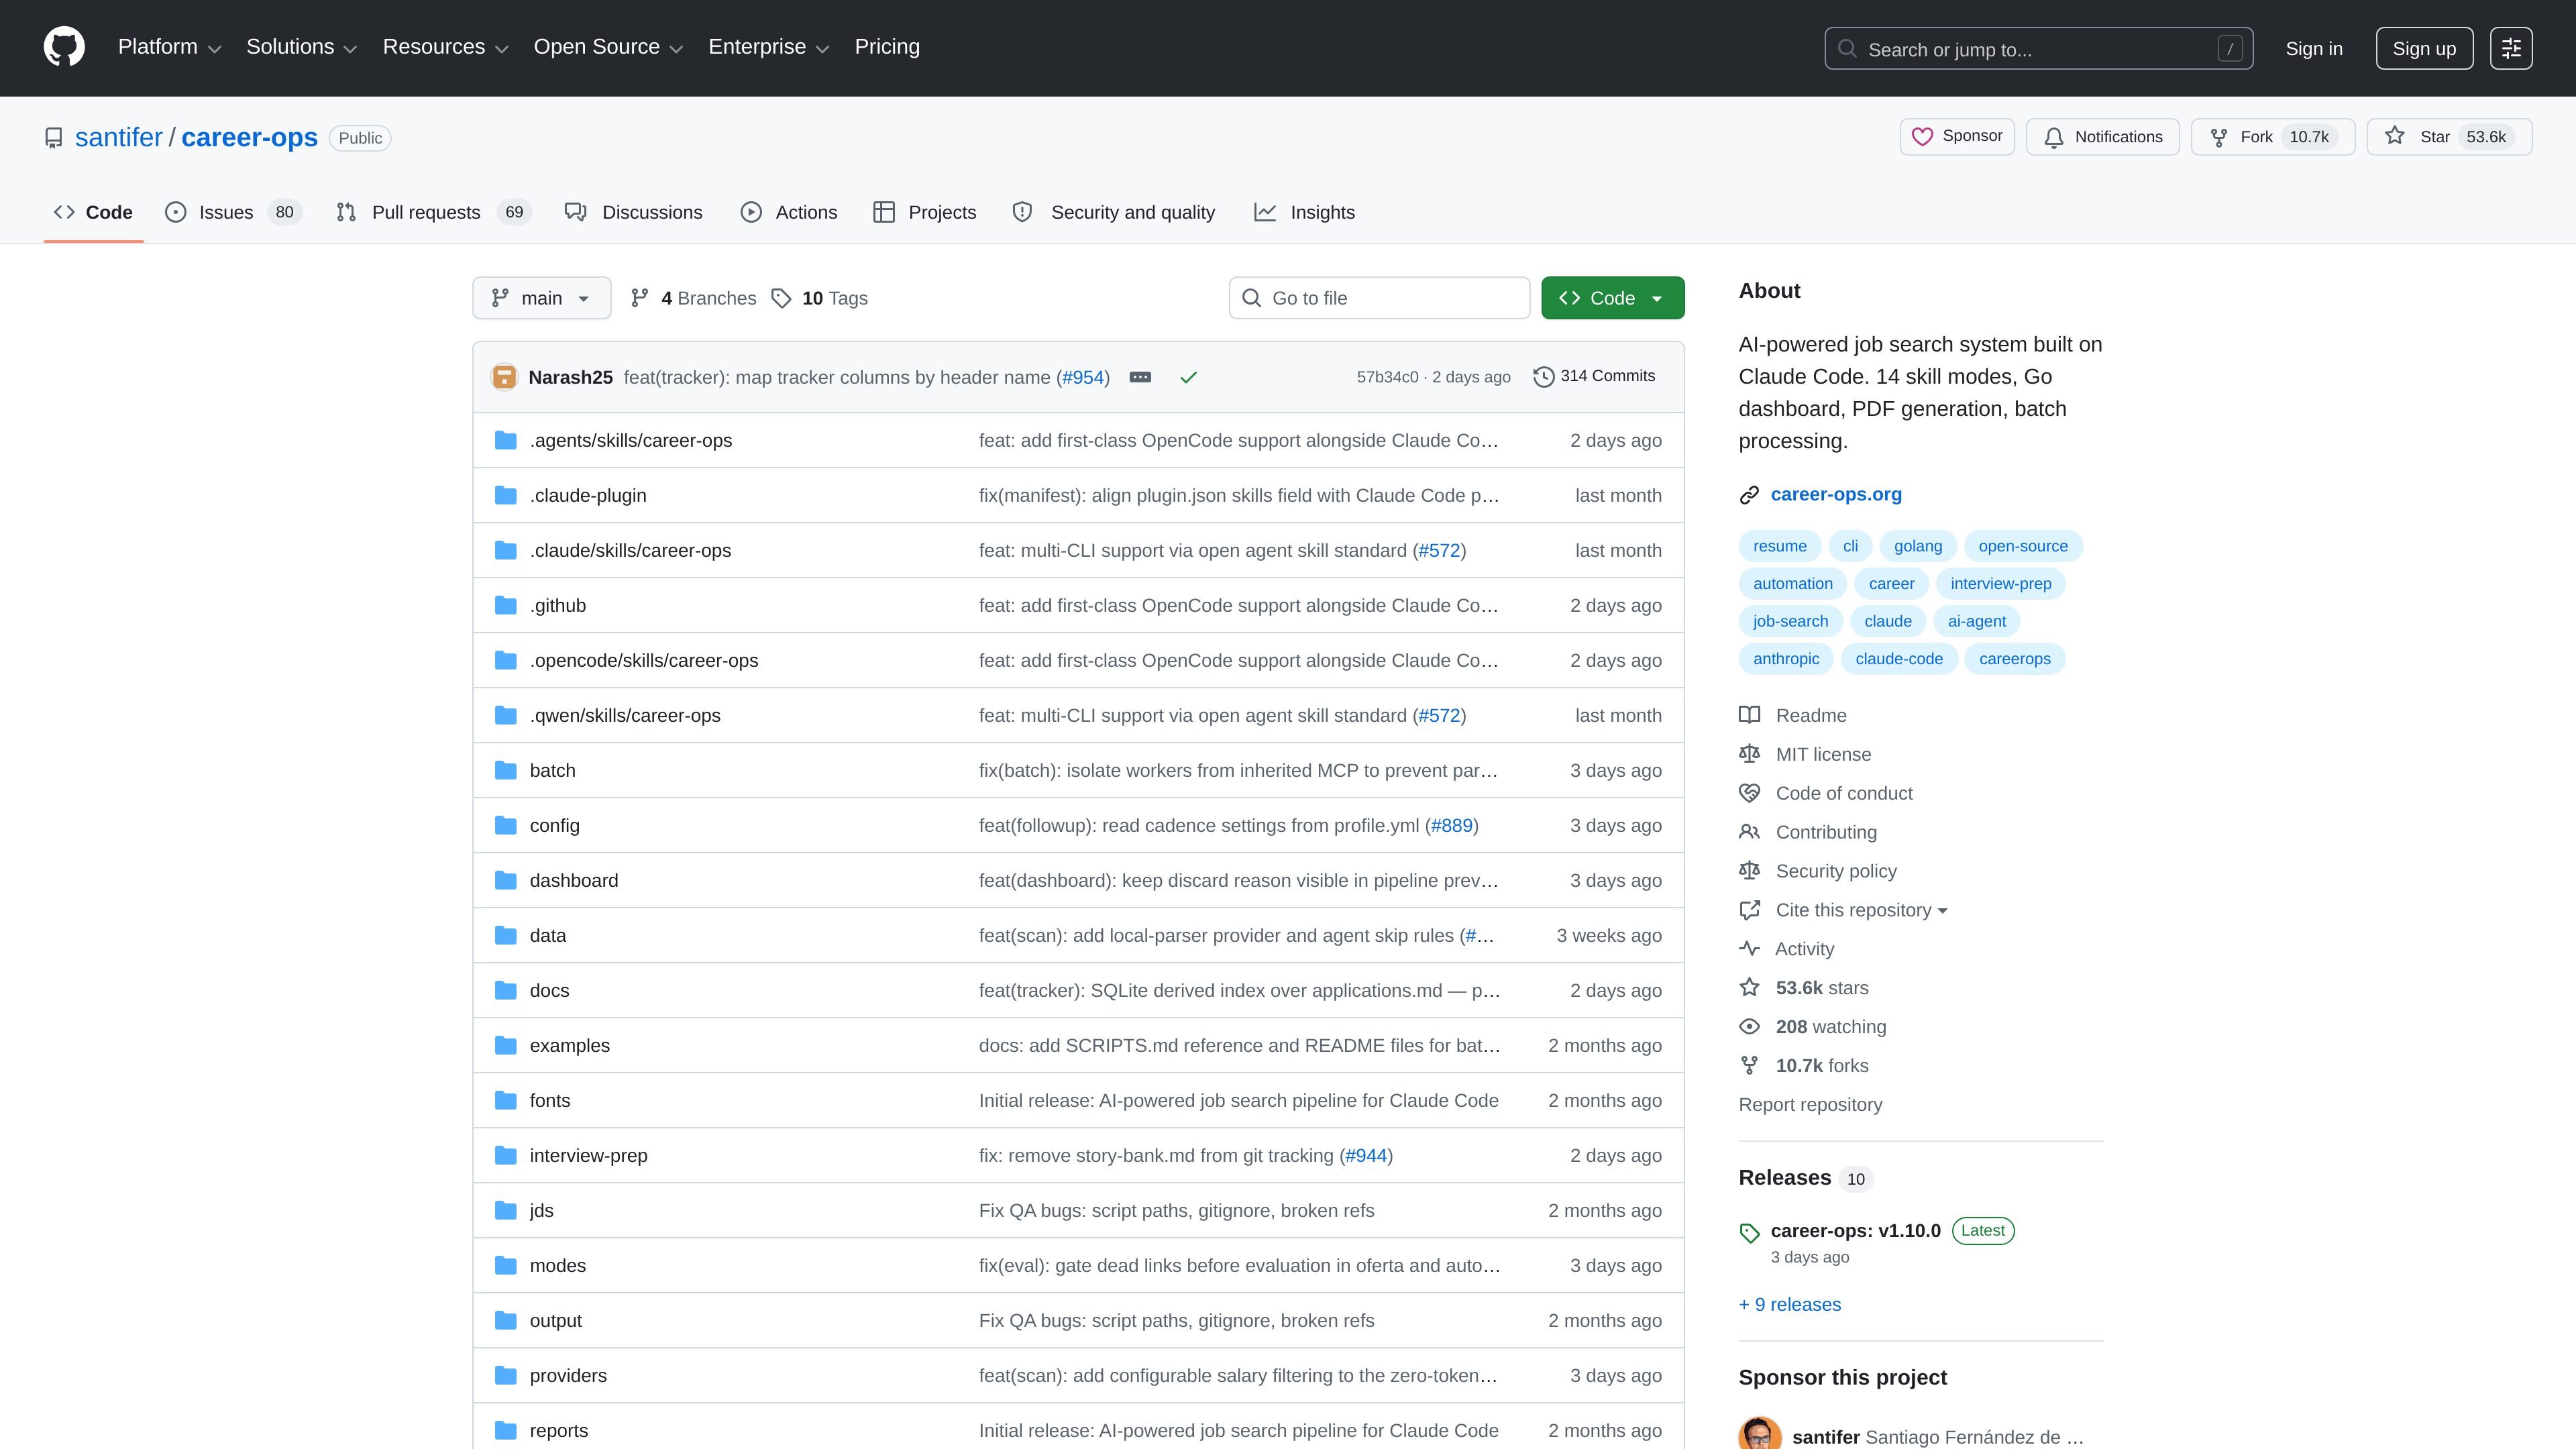Click the pulse icon next to Activity
Image resolution: width=2576 pixels, height=1449 pixels.
coord(1749,948)
